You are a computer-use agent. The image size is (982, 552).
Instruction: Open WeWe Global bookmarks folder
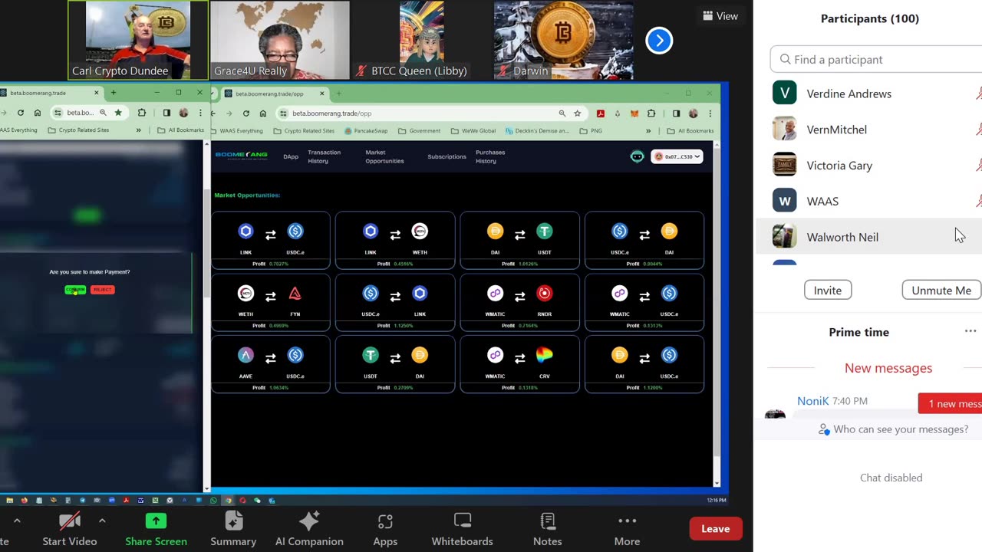[473, 130]
